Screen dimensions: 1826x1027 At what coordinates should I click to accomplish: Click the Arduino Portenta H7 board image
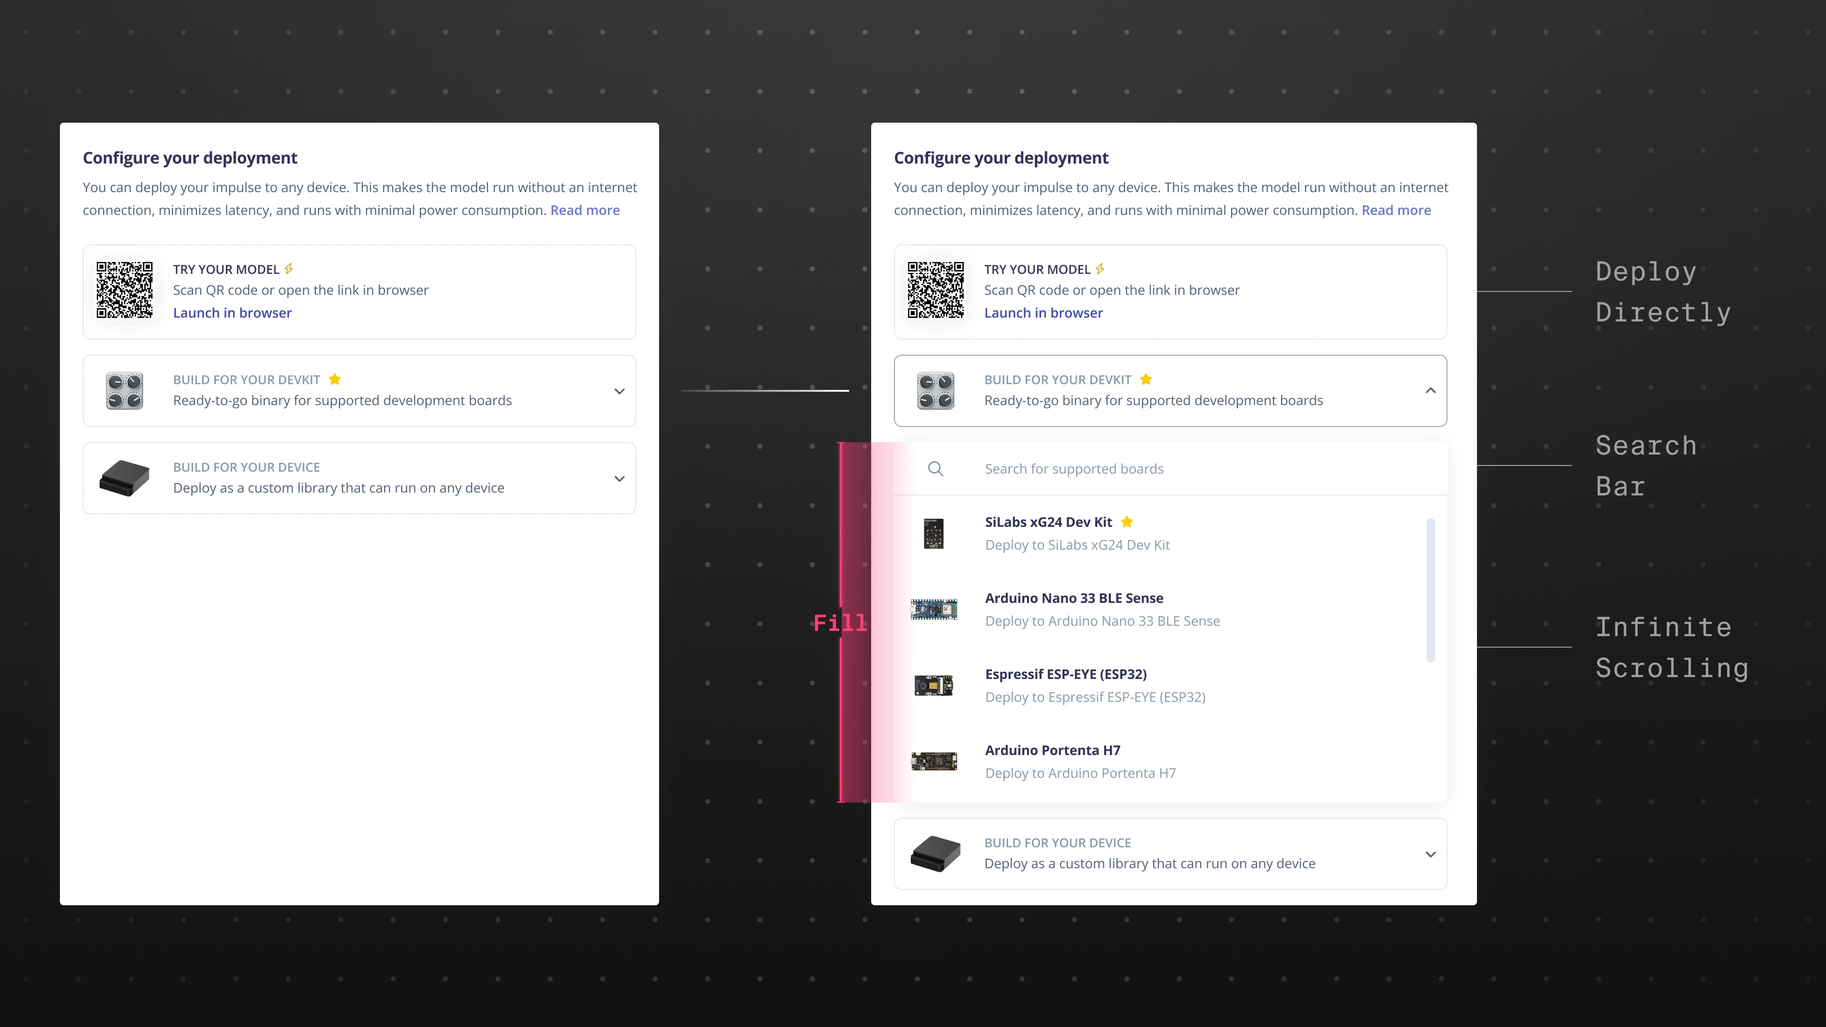point(933,761)
